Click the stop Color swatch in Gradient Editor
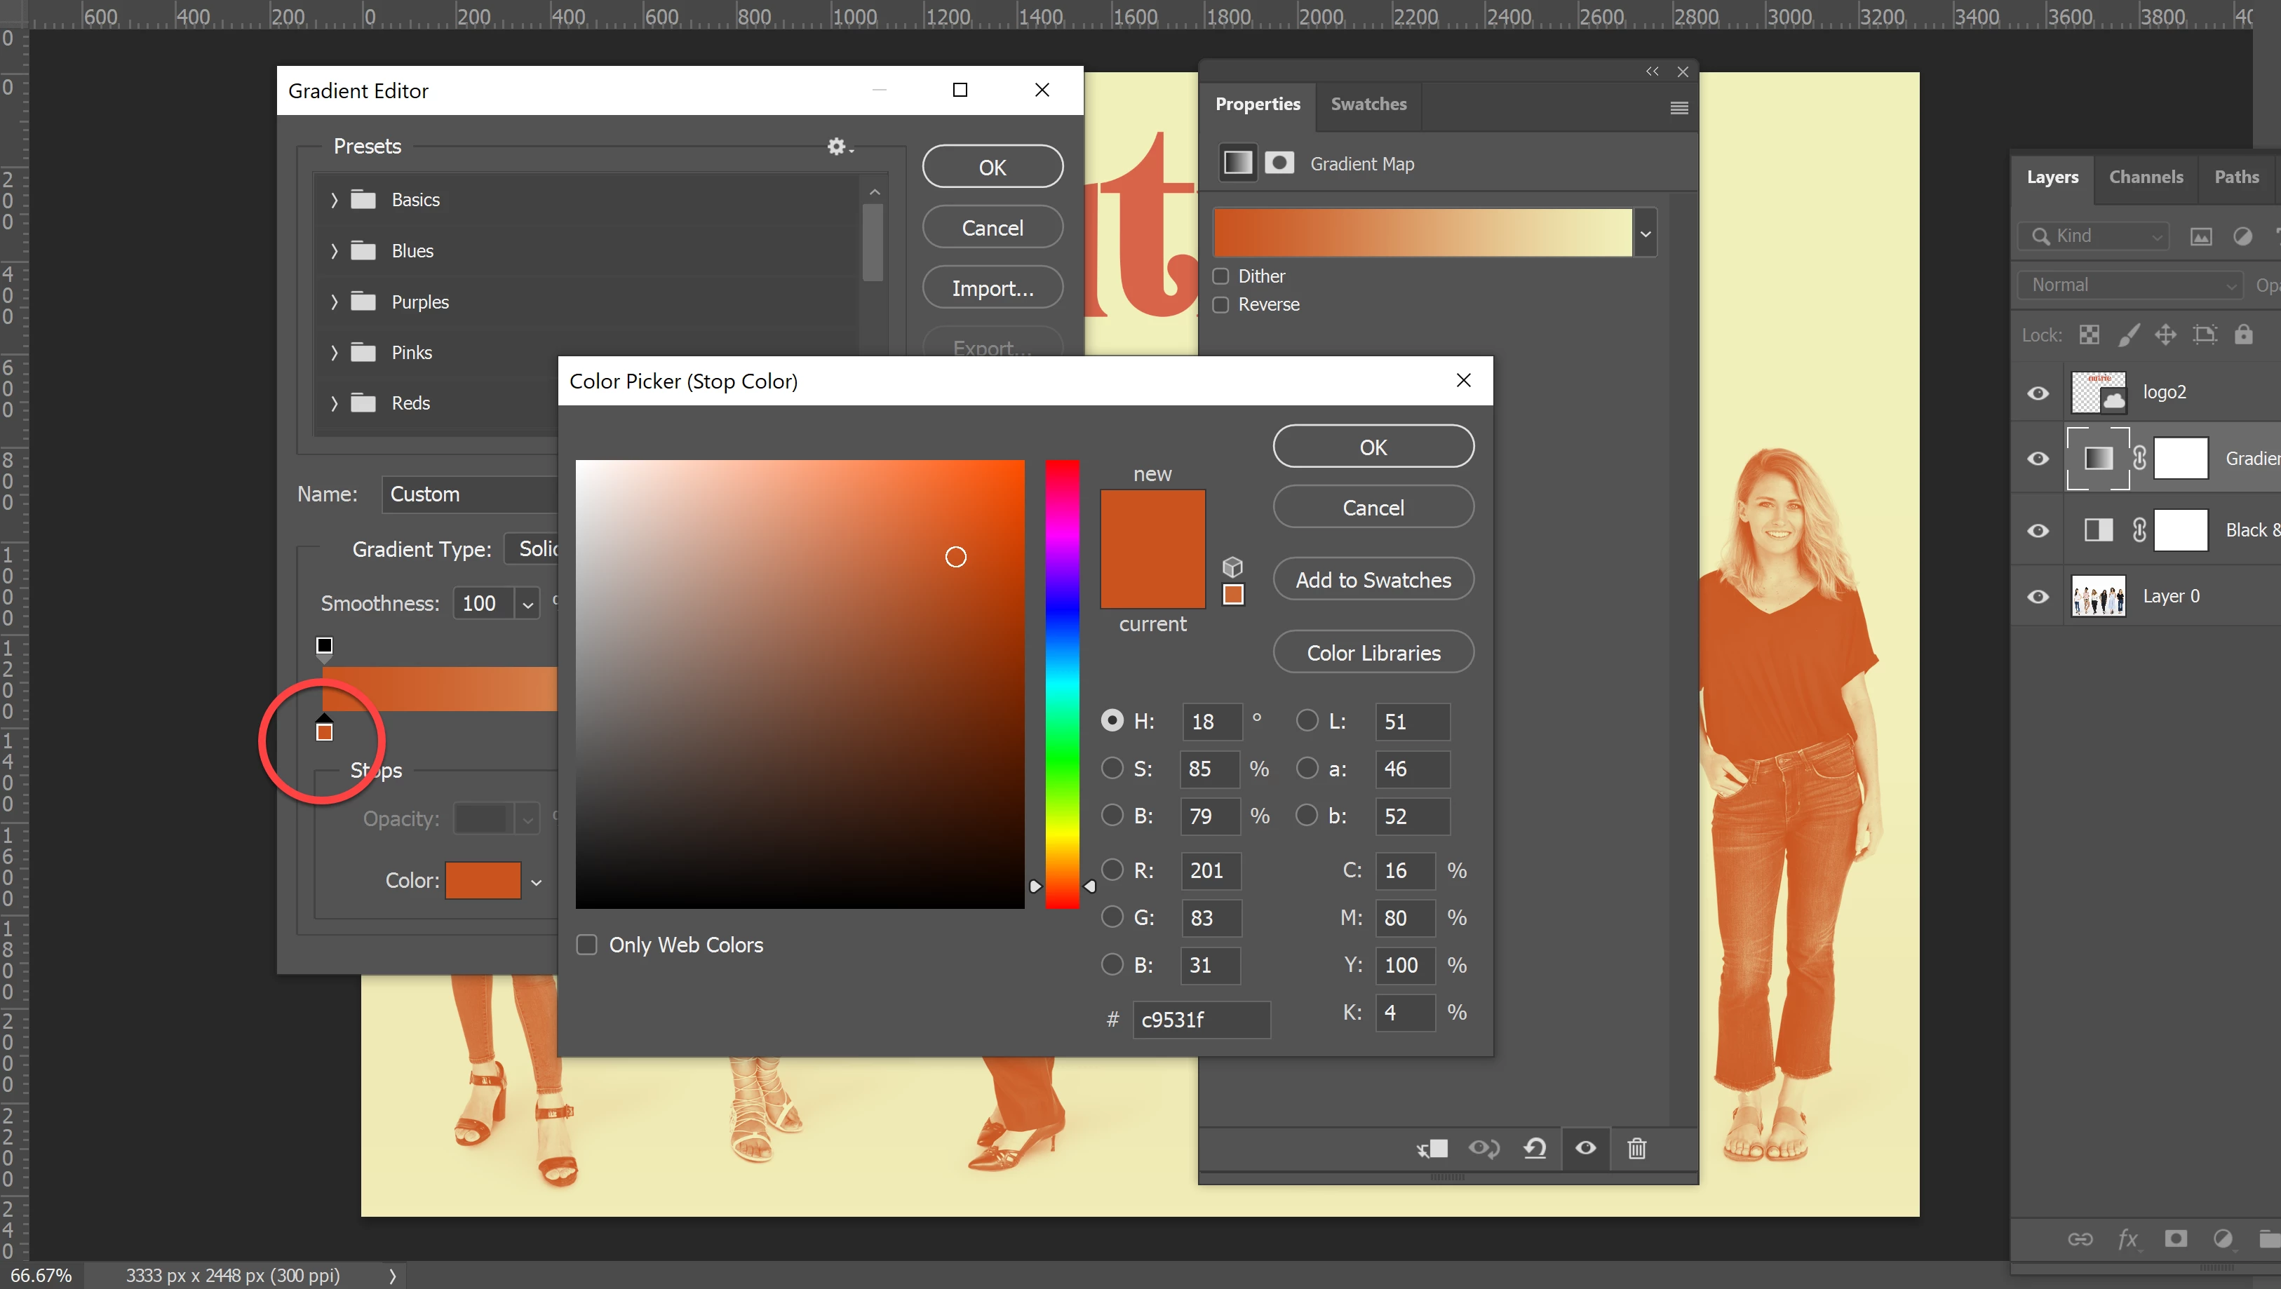This screenshot has width=2281, height=1289. click(x=483, y=881)
